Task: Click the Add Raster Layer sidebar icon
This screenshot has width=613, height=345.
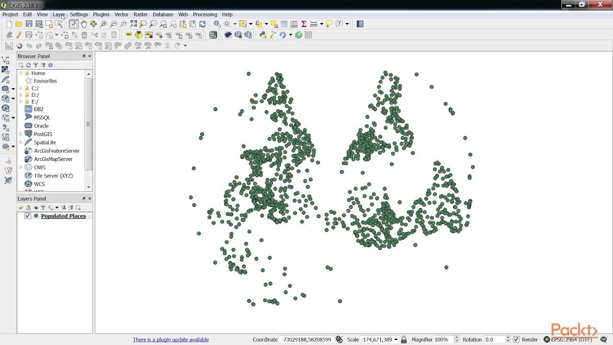Action: point(6,70)
